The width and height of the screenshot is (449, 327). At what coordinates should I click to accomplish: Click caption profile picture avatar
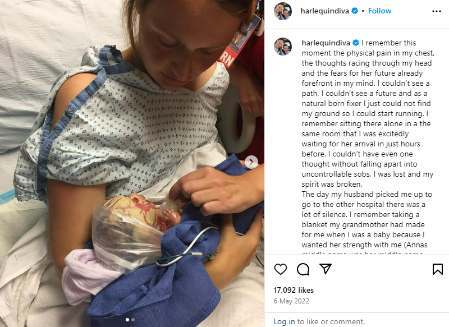pyautogui.click(x=283, y=46)
